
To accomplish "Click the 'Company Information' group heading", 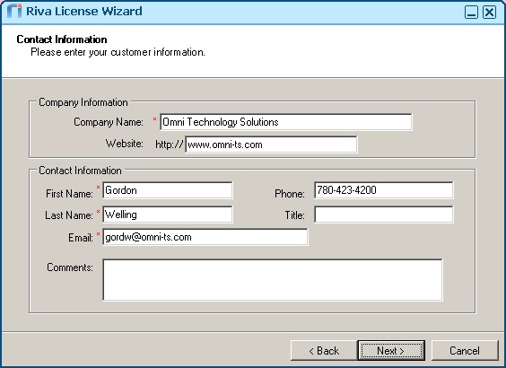I will (x=83, y=102).
